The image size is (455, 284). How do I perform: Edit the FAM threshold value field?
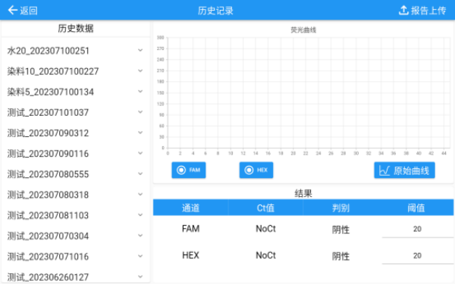point(417,229)
